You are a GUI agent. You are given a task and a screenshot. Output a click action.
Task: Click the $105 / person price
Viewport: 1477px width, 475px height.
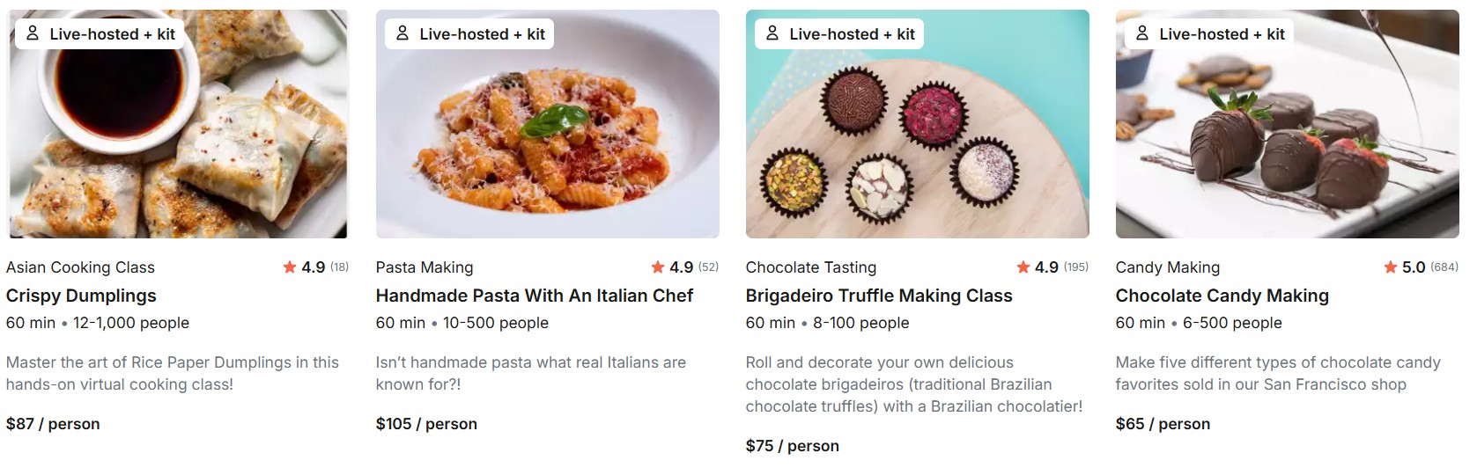click(426, 424)
